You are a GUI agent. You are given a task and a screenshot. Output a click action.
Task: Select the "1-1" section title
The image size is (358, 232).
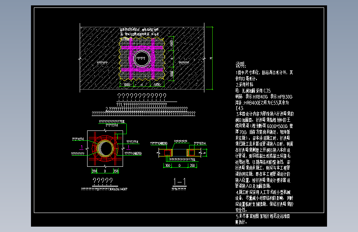(x=180, y=182)
